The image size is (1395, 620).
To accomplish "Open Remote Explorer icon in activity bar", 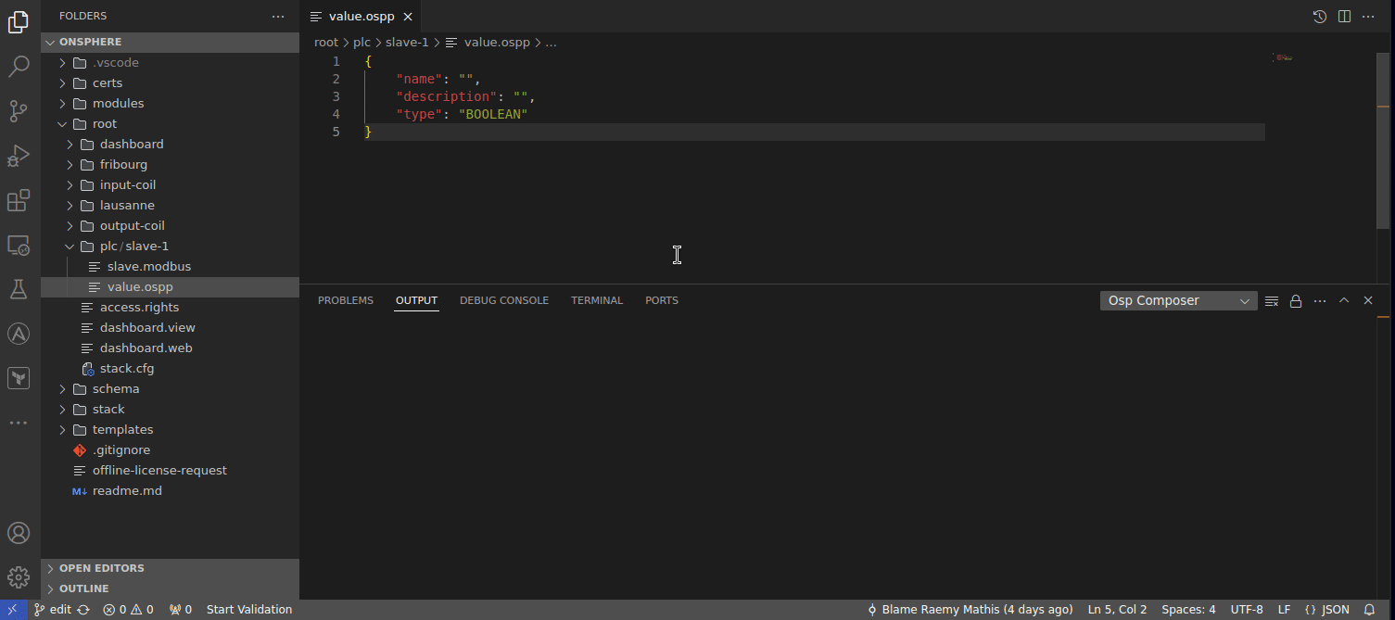I will click(x=19, y=246).
